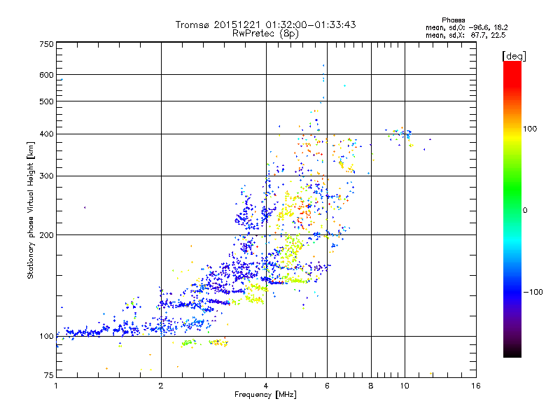Click the 'mean, sd,X: 87.7, 22.5' line

[465, 35]
